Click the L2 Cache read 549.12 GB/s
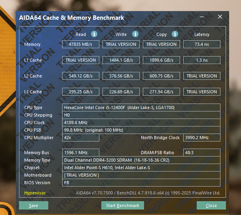 [81, 76]
